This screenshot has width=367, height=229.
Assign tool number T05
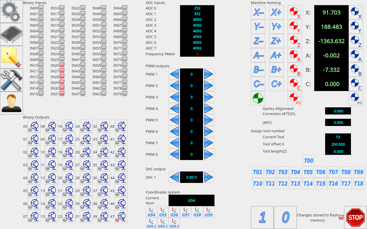[308, 172]
